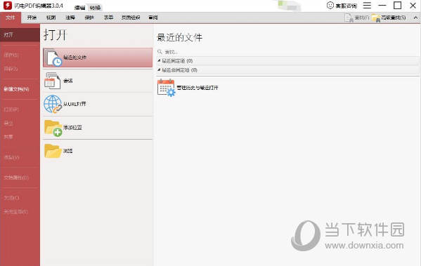Viewport: 421px width, 266px height.
Task: Open 会话 with the calendar documents icon
Action: point(98,81)
